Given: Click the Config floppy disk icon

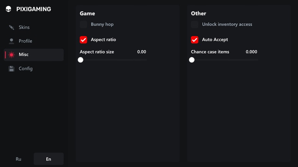Looking at the screenshot, I should (x=12, y=69).
